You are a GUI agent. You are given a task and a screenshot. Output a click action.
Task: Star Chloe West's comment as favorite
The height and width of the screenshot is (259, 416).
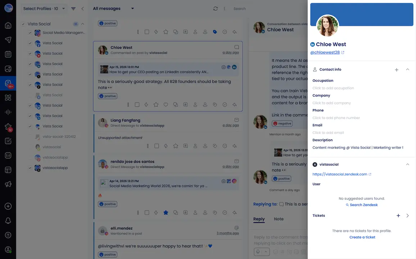click(156, 104)
